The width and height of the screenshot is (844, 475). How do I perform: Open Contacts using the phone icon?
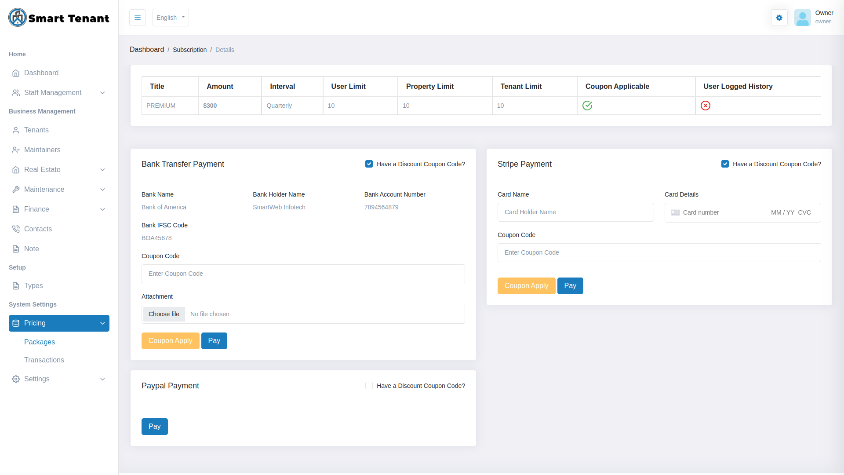pyautogui.click(x=15, y=229)
